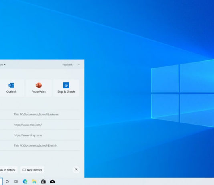This screenshot has height=185, width=214.
Task: Open File Explorer from the taskbar
Action: pyautogui.click(x=34, y=181)
